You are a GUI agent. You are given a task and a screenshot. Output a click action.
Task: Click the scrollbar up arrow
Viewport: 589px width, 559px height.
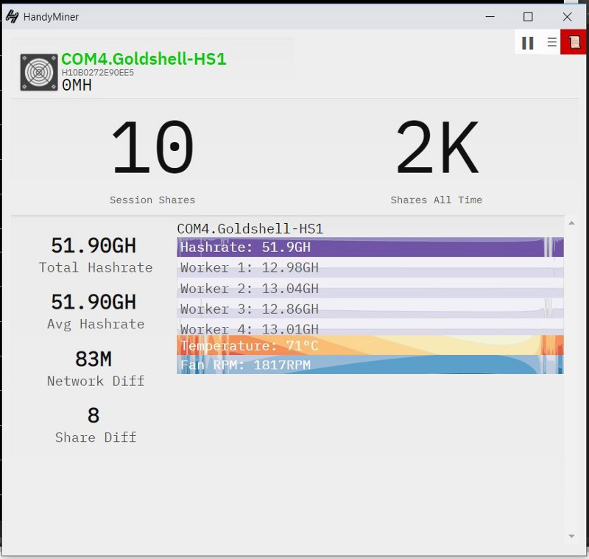click(571, 223)
